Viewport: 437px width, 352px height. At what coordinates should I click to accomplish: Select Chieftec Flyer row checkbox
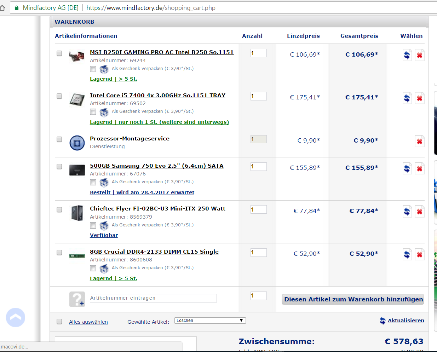59,209
